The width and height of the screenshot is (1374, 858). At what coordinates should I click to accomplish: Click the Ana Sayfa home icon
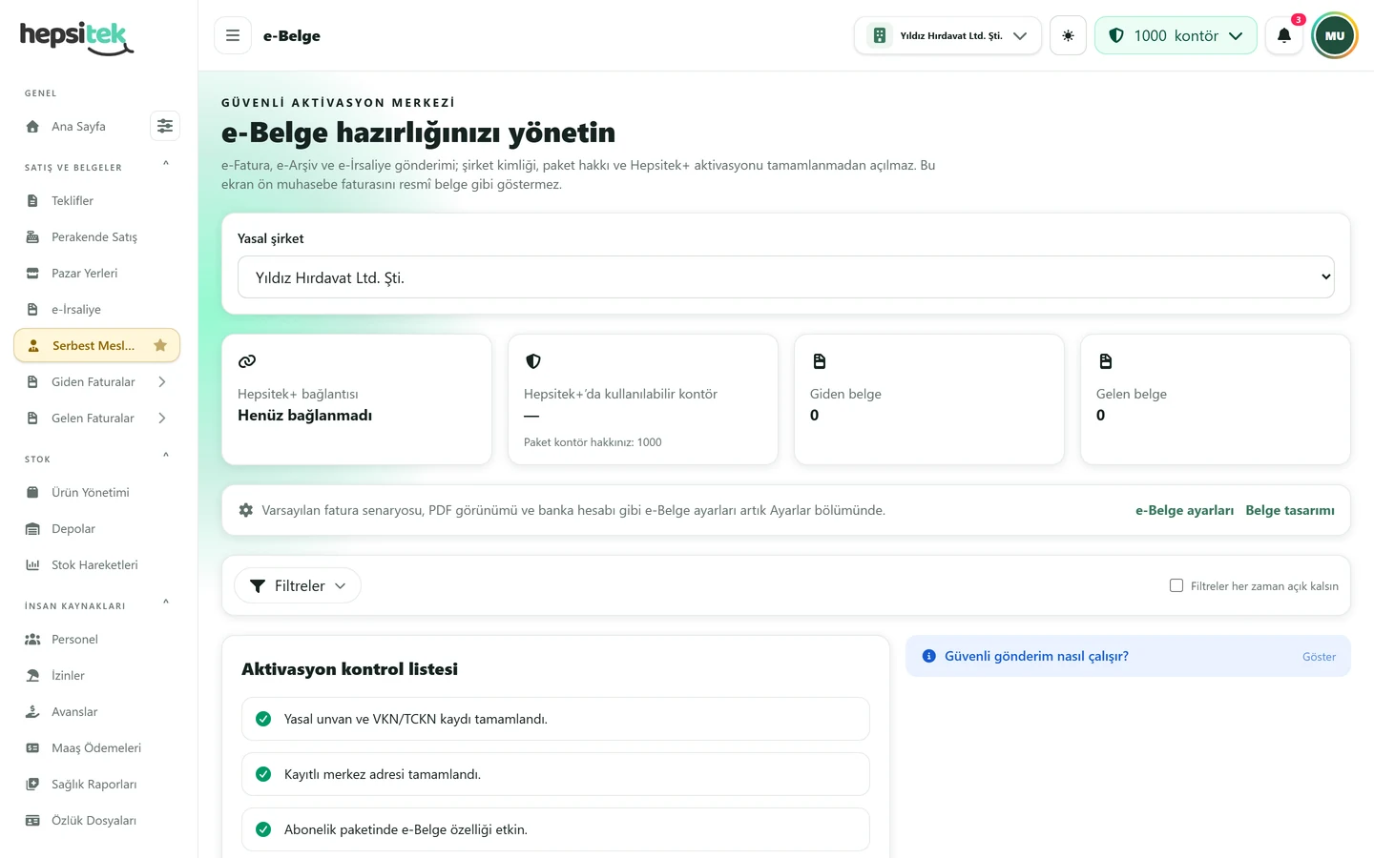pos(32,127)
